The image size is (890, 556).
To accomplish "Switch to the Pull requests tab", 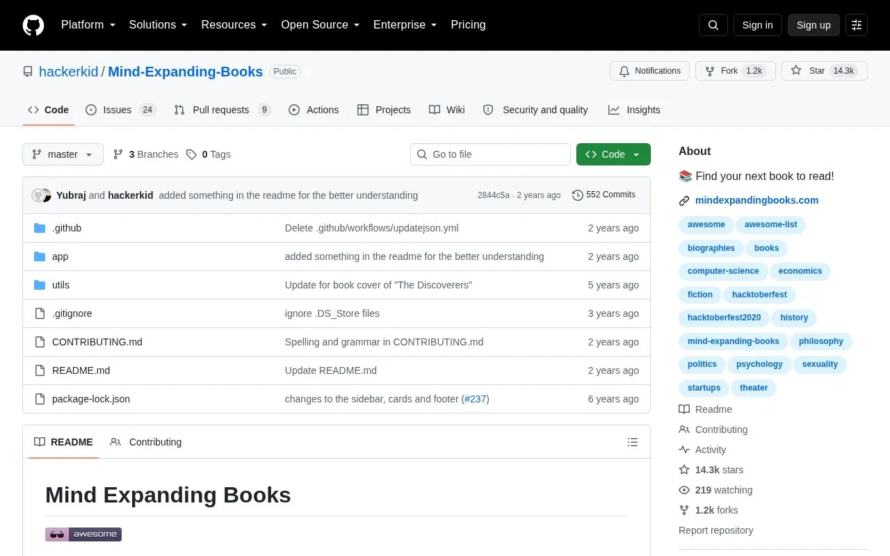I will [222, 110].
